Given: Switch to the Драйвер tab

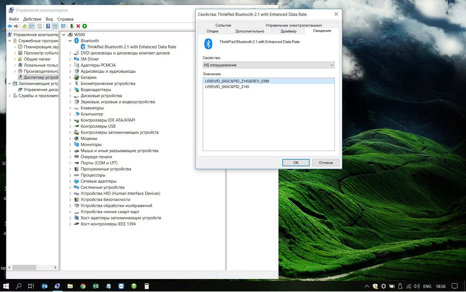Looking at the screenshot, I should (288, 31).
